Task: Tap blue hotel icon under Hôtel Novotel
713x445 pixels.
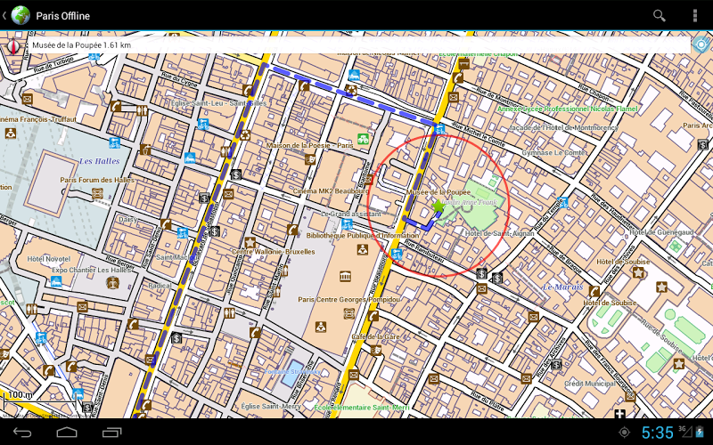Action: pyautogui.click(x=56, y=281)
